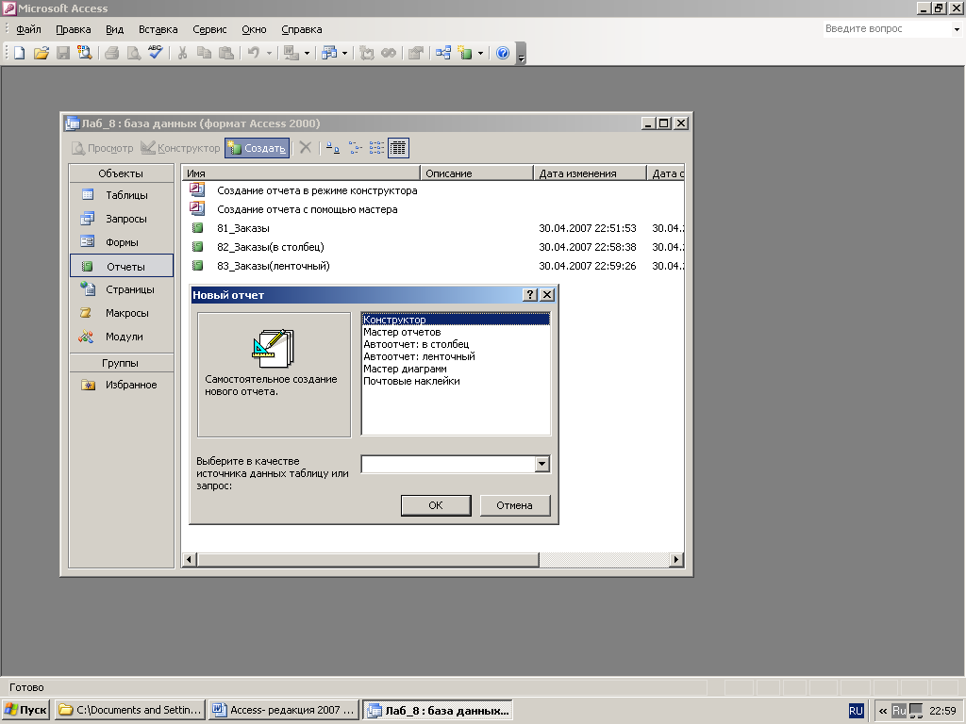966x724 pixels.
Task: Switch to Large Icons view
Action: coord(333,148)
